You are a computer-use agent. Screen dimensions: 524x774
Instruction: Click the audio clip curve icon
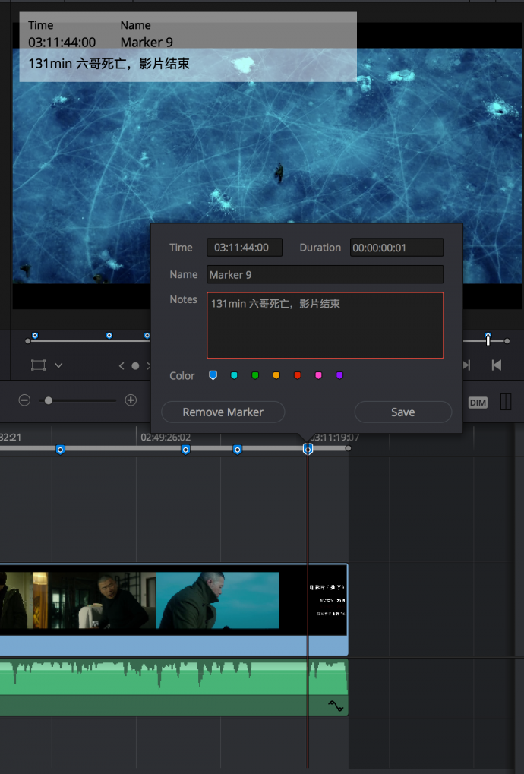point(336,706)
